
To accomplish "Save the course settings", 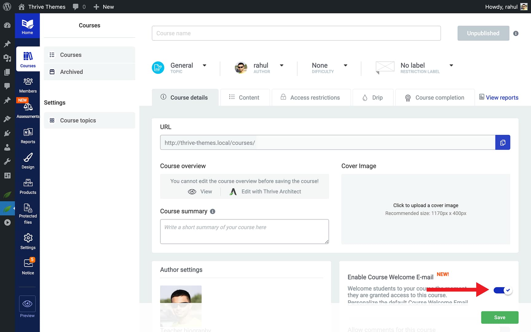I will click(x=500, y=317).
